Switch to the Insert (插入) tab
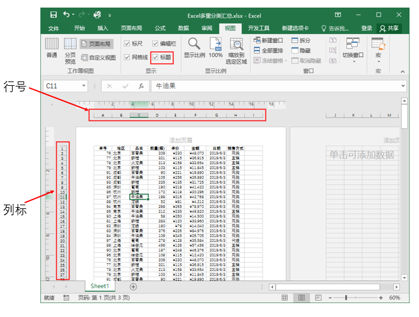This screenshot has width=419, height=317. (x=103, y=28)
